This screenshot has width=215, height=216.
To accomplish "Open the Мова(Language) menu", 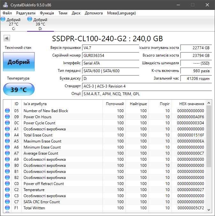I will [x=122, y=13].
